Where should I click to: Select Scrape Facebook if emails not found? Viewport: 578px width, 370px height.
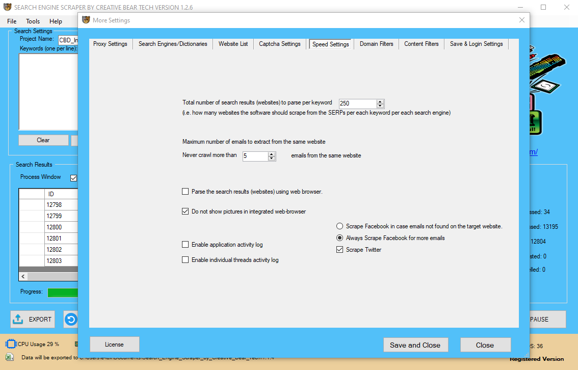(x=340, y=226)
